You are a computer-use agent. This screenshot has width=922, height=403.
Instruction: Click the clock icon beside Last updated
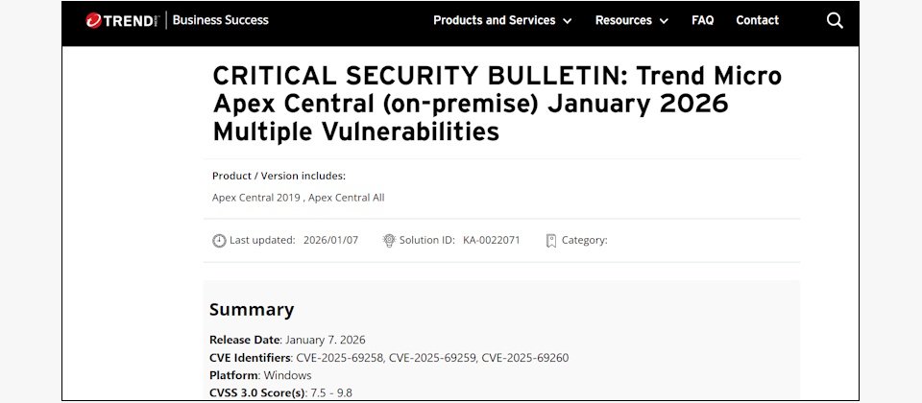click(x=219, y=241)
